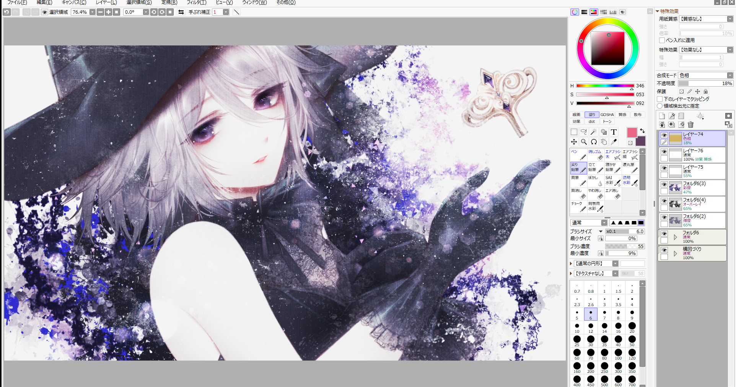Select the rectangular selection tool
736x387 pixels.
(x=574, y=132)
